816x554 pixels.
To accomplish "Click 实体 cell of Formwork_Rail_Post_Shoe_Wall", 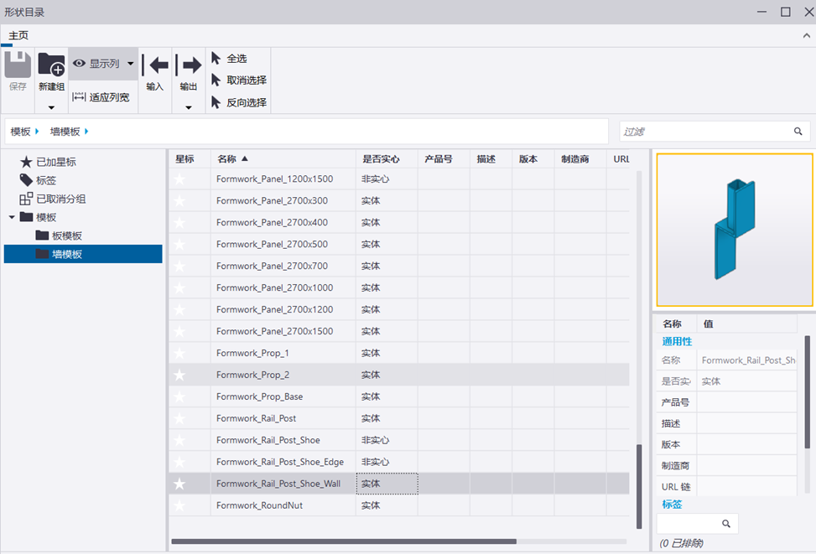I will click(x=387, y=484).
